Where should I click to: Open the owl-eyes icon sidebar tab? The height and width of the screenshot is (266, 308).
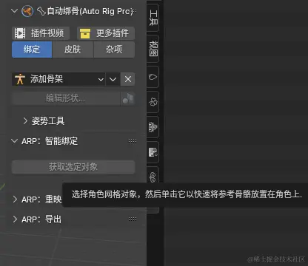(x=153, y=176)
